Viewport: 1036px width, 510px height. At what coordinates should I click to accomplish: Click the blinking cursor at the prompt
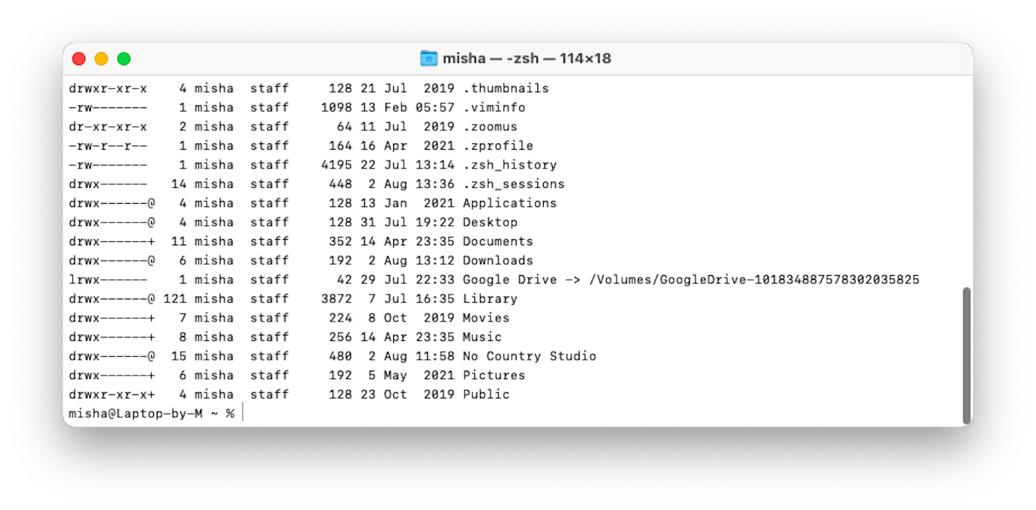[241, 413]
